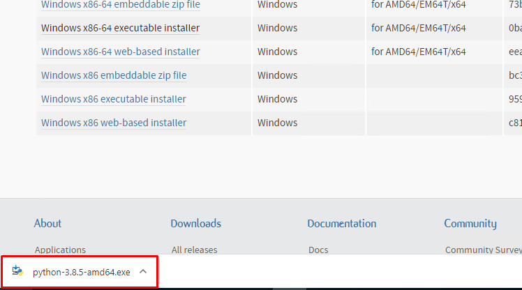
Task: Open the Downloads footer heading
Action: pyautogui.click(x=195, y=223)
